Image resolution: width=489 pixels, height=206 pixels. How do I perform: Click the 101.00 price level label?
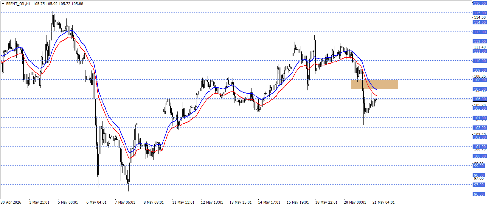[480, 147]
